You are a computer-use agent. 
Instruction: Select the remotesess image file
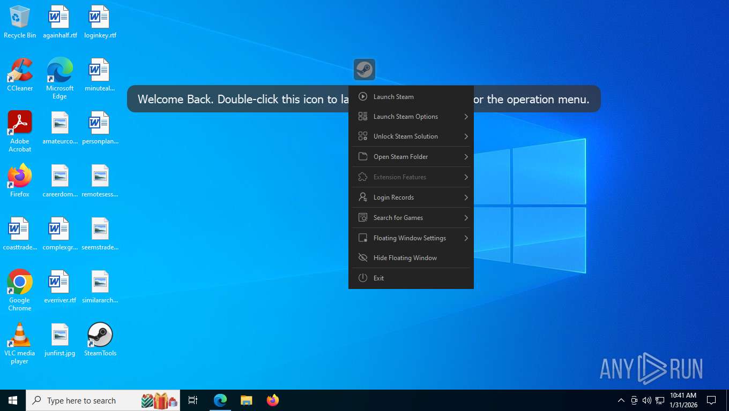[100, 181]
